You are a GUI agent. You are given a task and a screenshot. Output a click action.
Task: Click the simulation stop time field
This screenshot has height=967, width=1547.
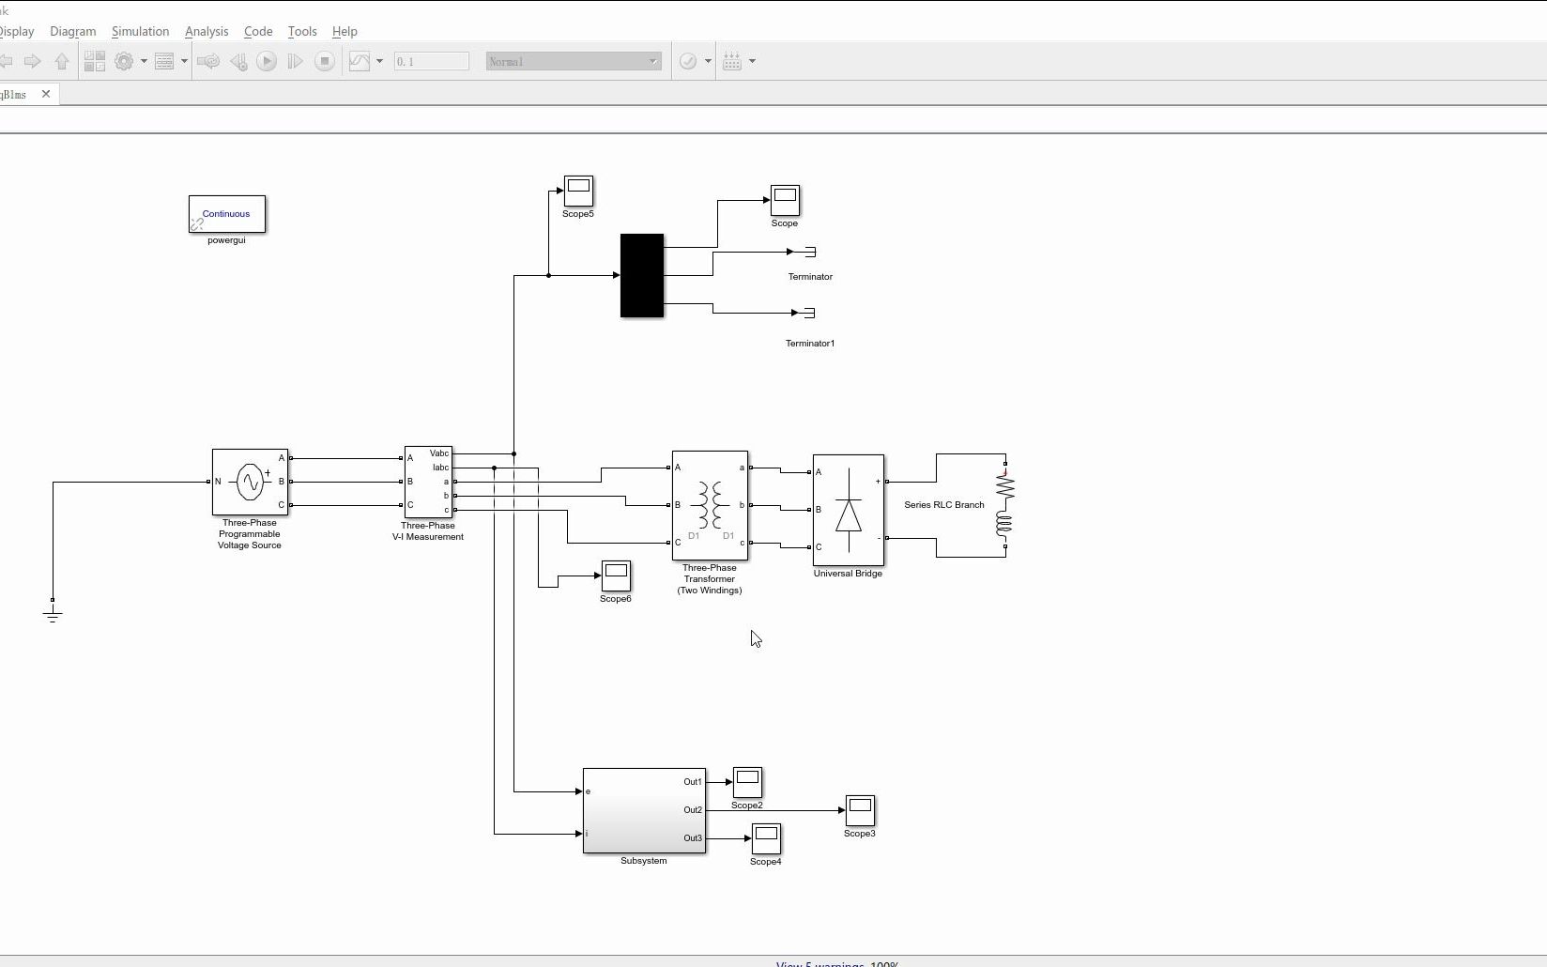click(x=432, y=61)
